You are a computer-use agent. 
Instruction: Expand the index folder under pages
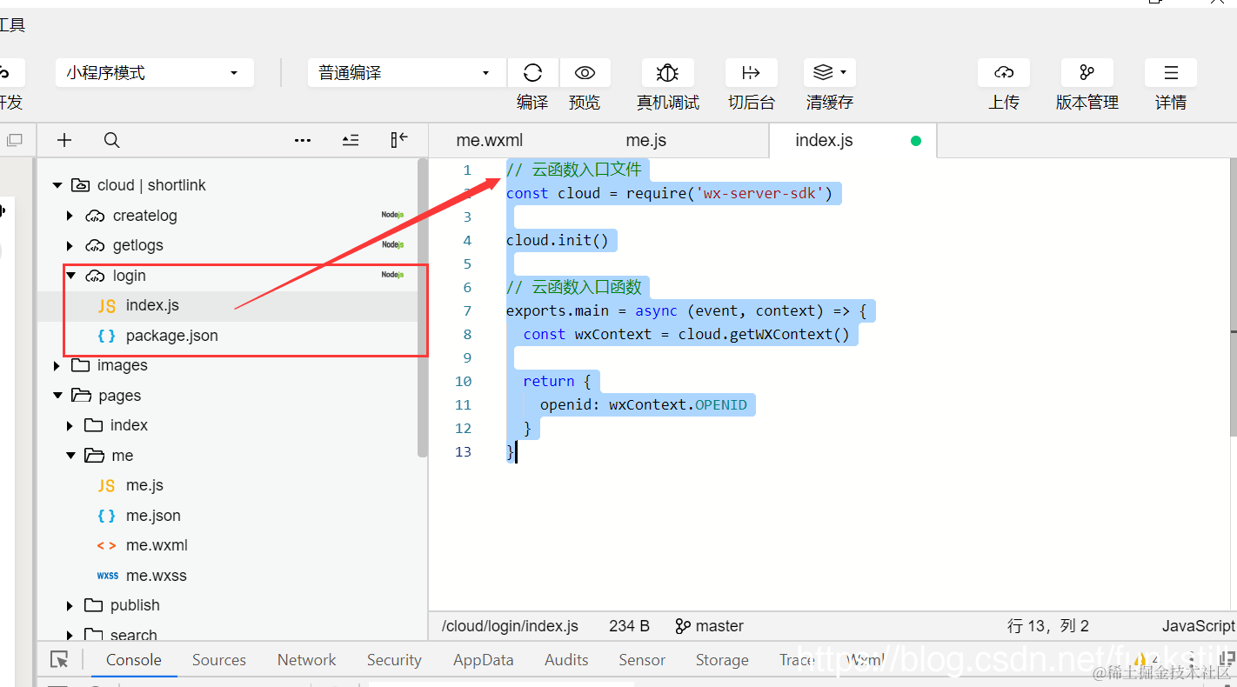[70, 425]
